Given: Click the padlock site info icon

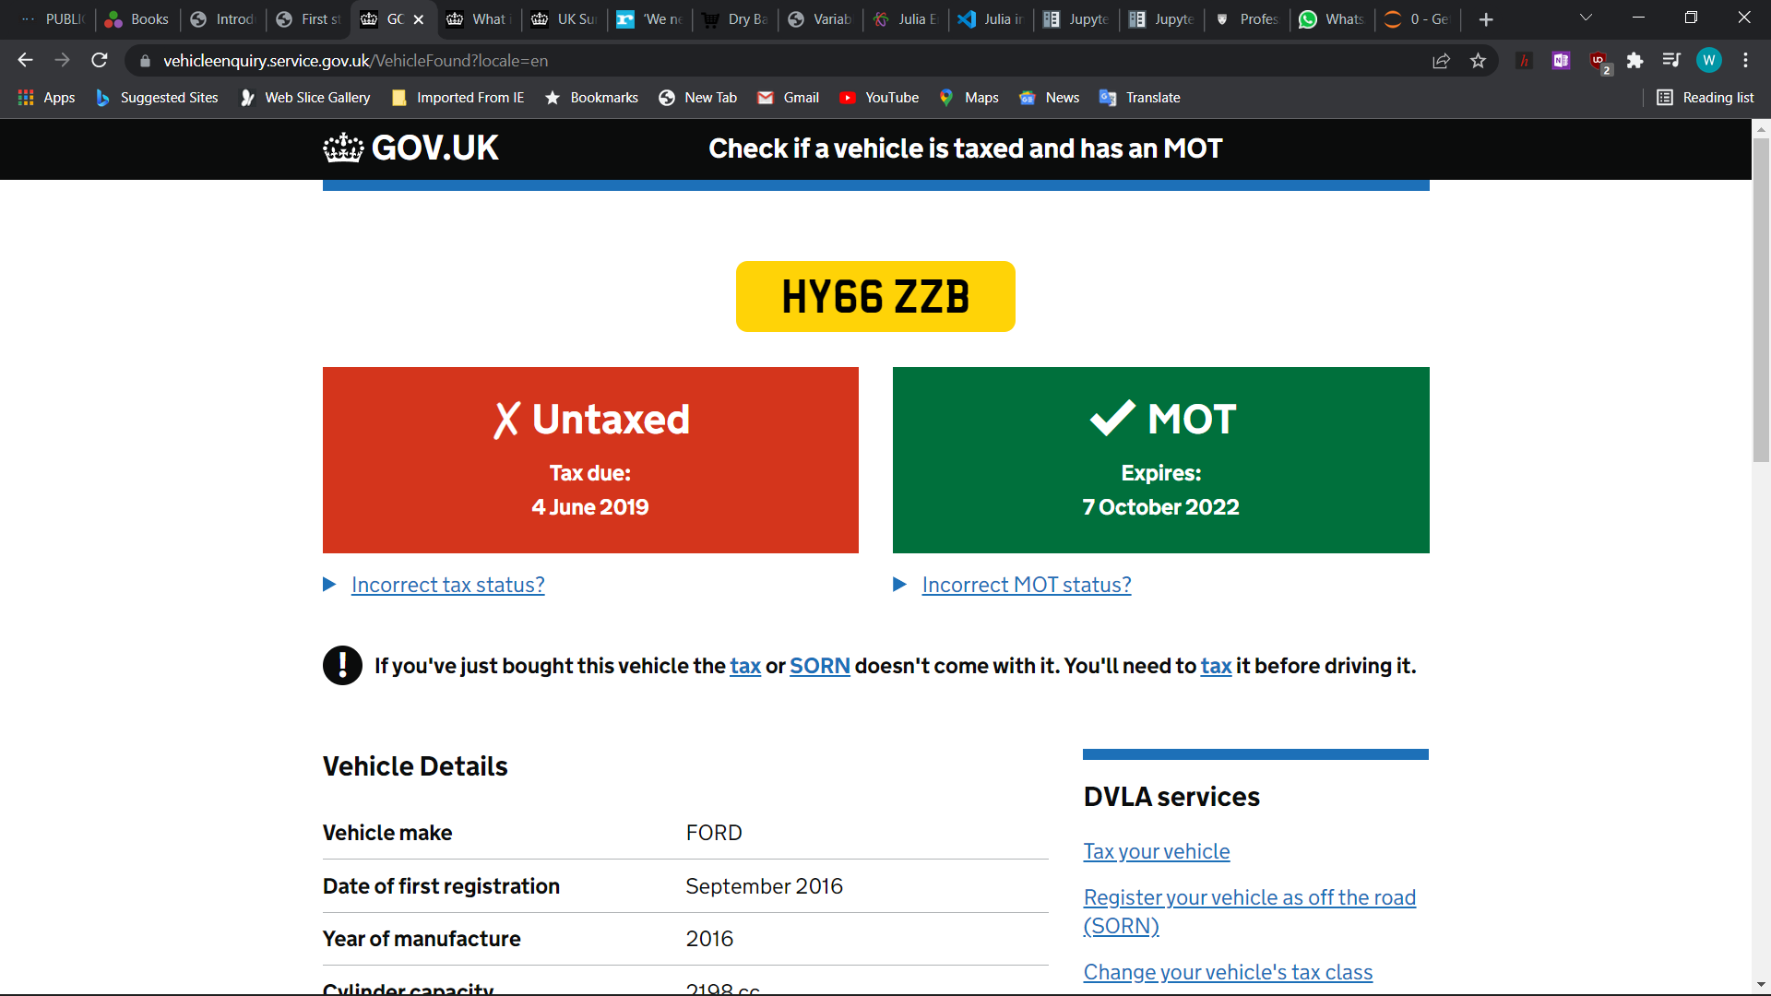Looking at the screenshot, I should [145, 61].
